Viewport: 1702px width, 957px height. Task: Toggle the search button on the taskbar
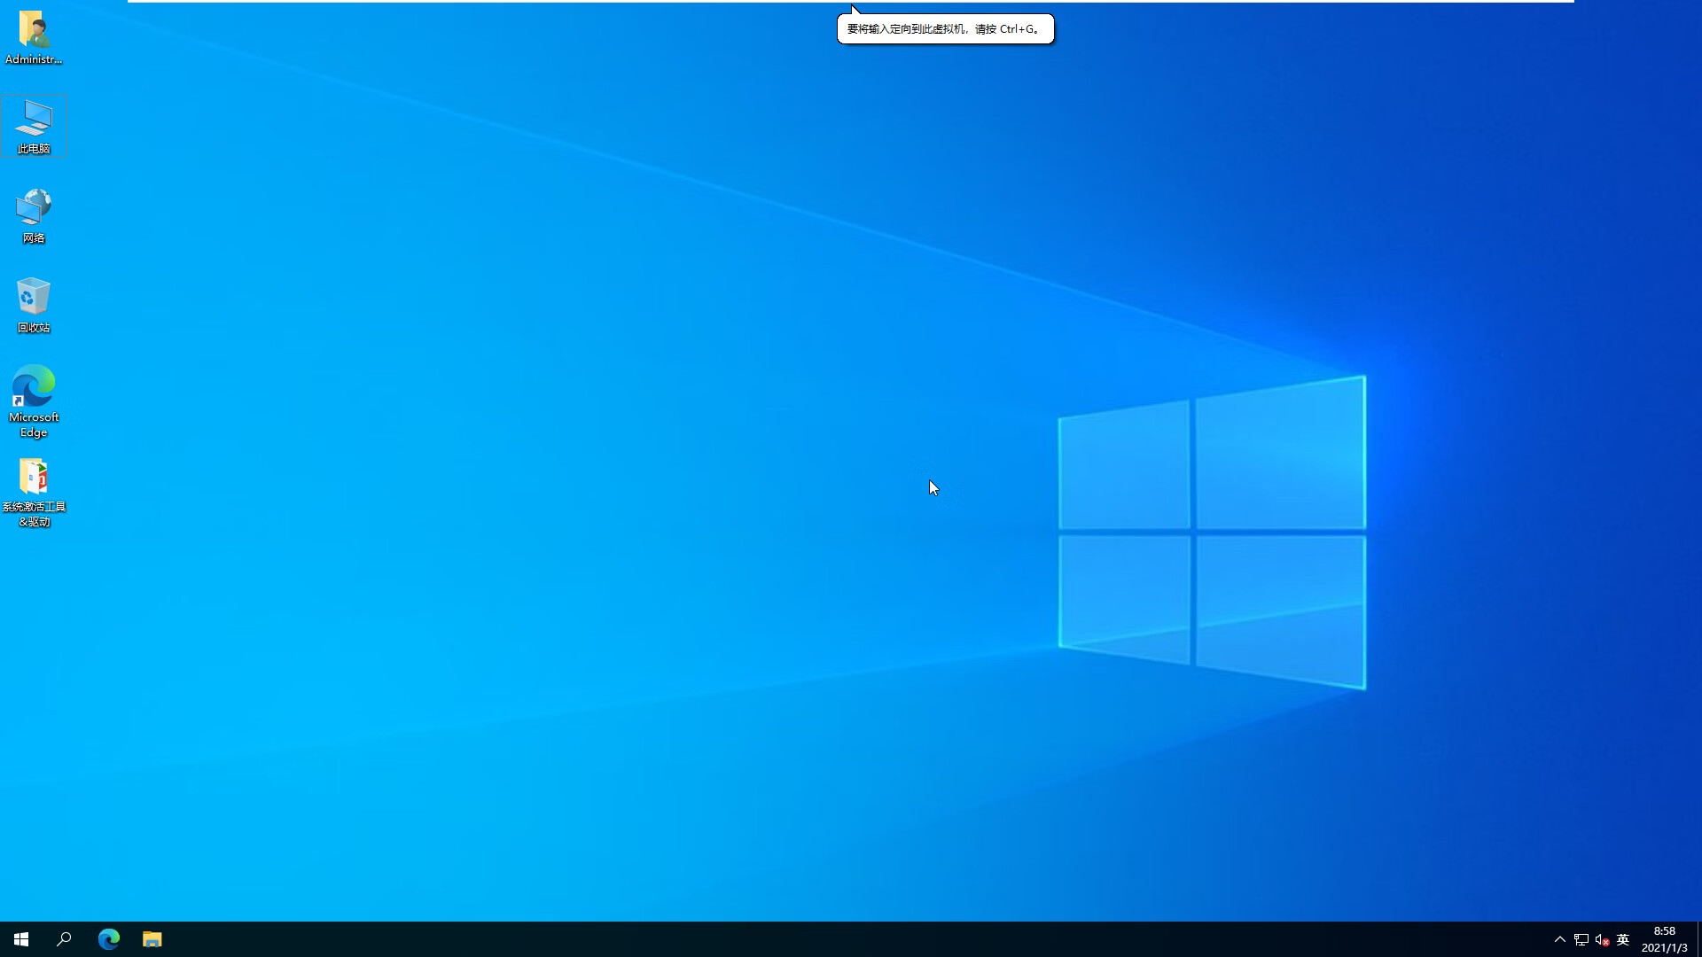click(64, 938)
